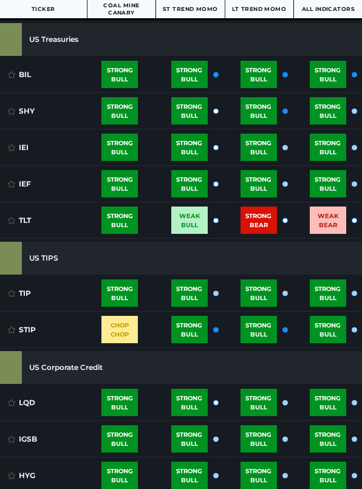Collapse the US Corporate Credit group
Viewport: 362px width, 489px height.
pos(181,368)
